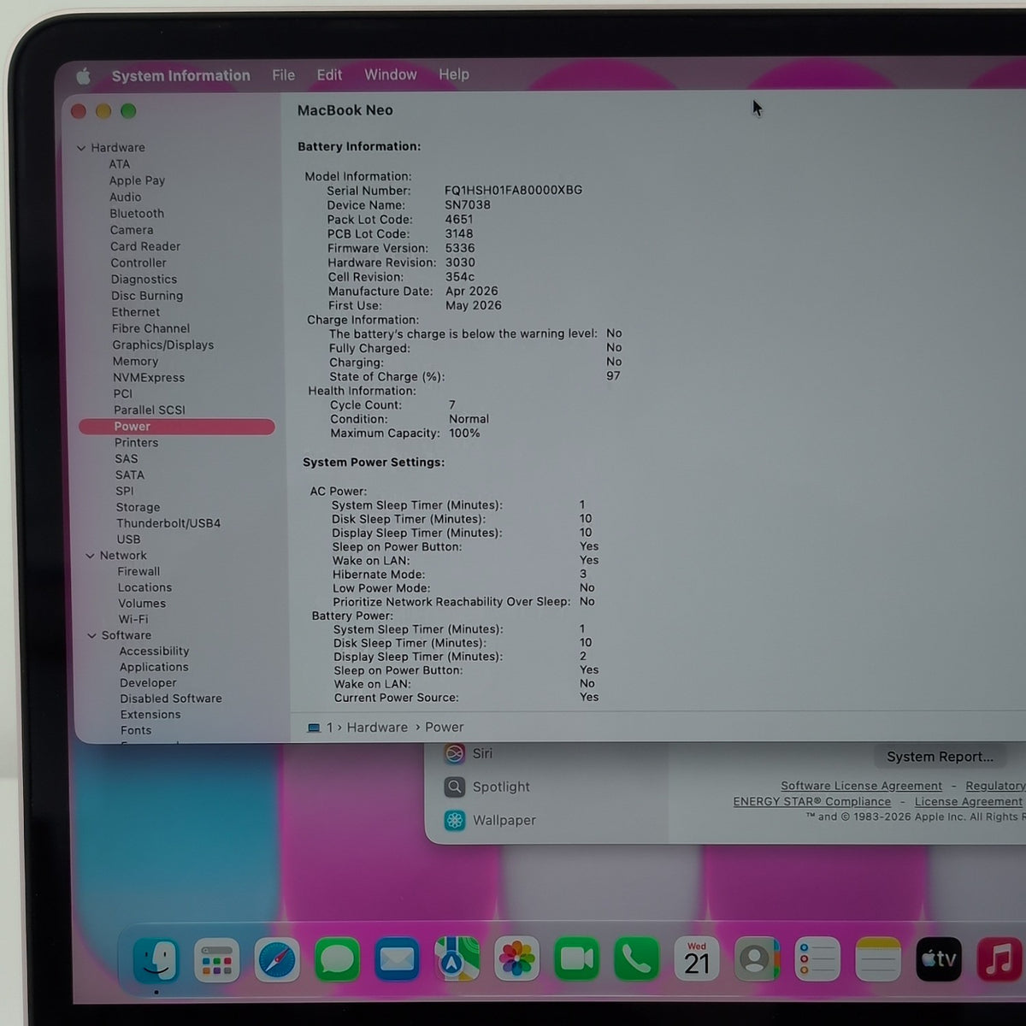The height and width of the screenshot is (1026, 1026).
Task: Open Safari from the Dock
Action: coord(277,960)
